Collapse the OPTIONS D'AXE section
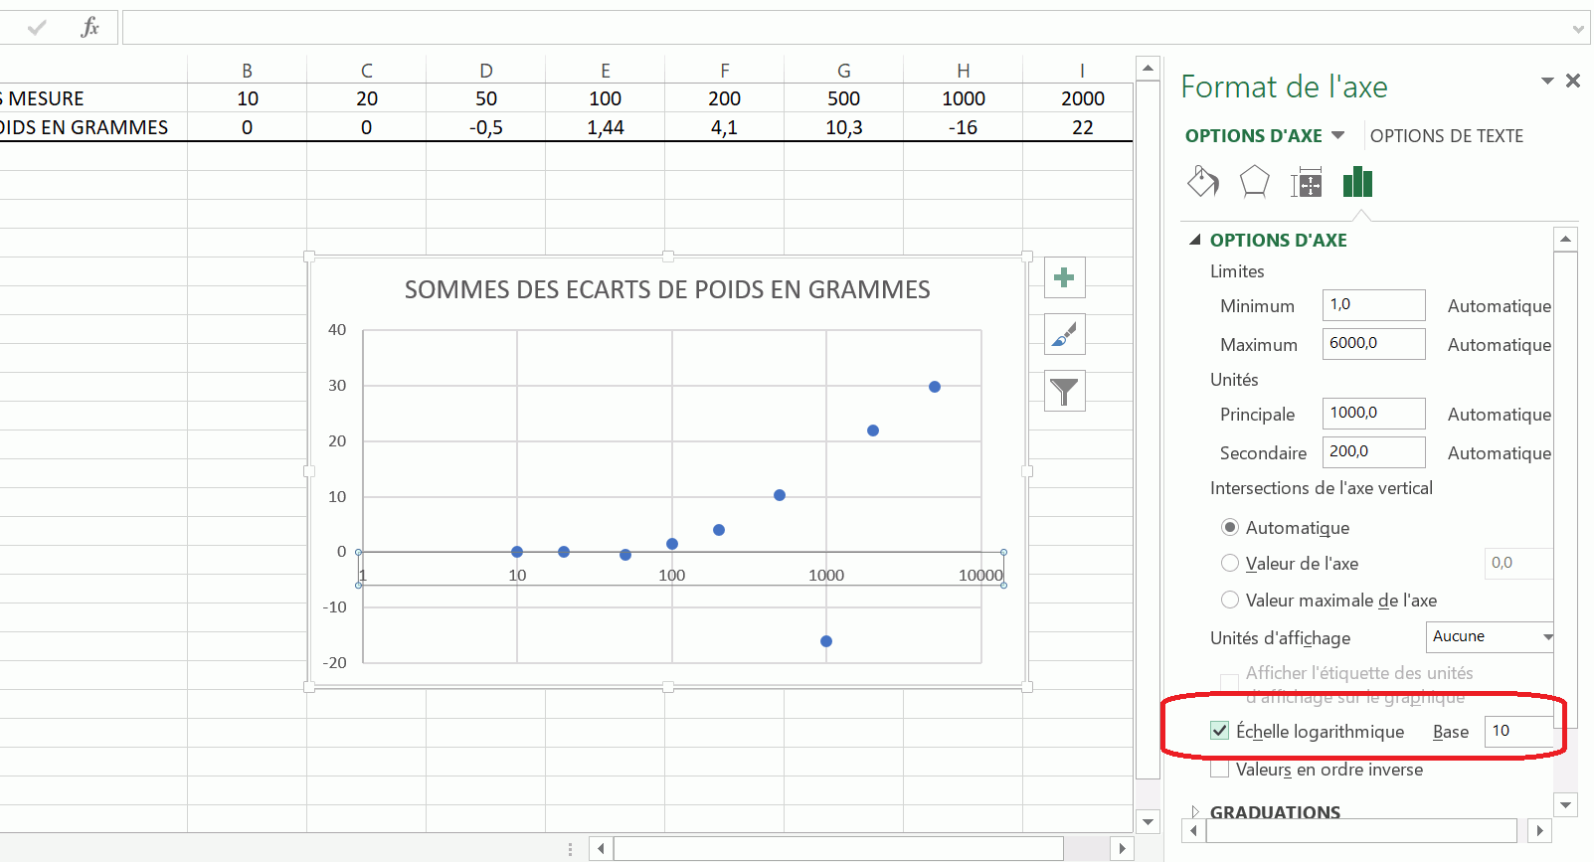The width and height of the screenshot is (1594, 862). tap(1195, 240)
